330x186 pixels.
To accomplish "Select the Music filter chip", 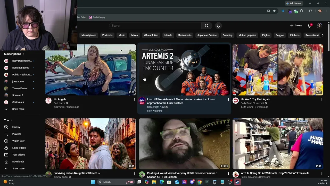I will [x=122, y=35].
